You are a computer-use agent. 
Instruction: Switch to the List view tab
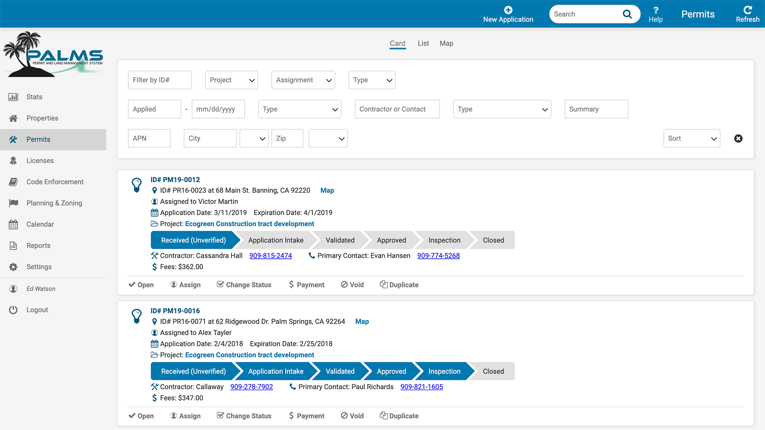423,43
